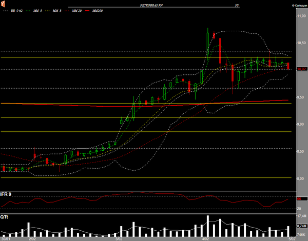The image size is (308, 241).
Task: Click the orange app icon in top-left corner
Action: click(3, 4)
